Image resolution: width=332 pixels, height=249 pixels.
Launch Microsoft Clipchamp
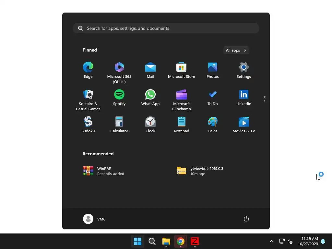(x=182, y=100)
